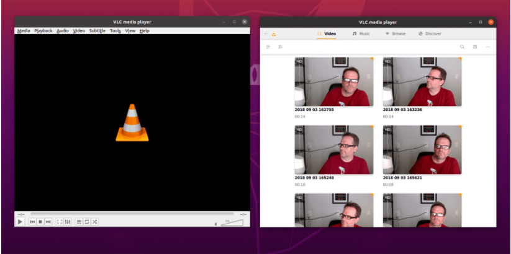Switch to the Browse tab
This screenshot has height=254, width=511.
coord(396,33)
